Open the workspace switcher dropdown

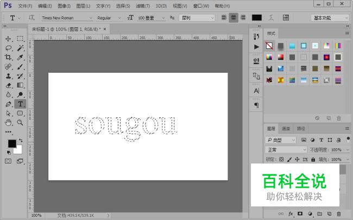[x=330, y=18]
